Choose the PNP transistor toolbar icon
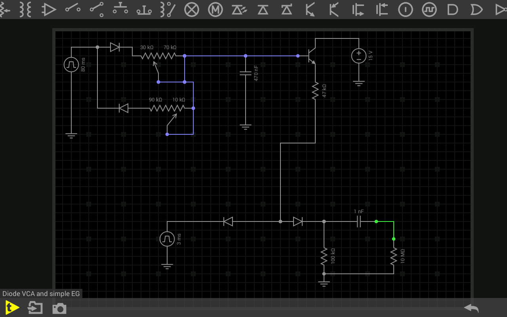Viewport: 507px width, 317px height. (x=334, y=10)
